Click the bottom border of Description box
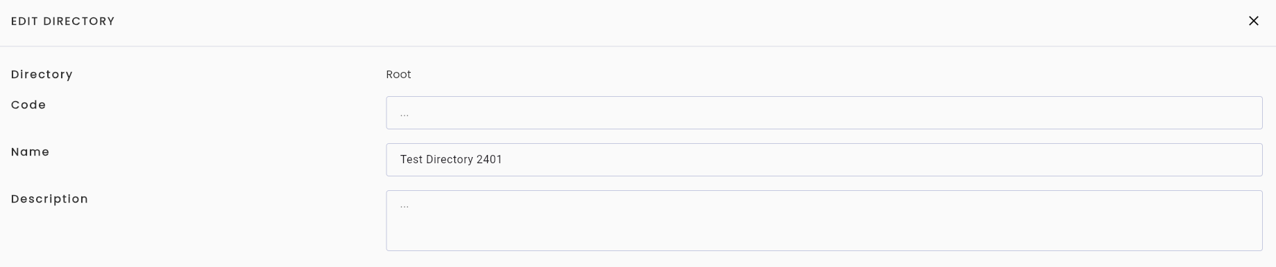 coord(824,250)
